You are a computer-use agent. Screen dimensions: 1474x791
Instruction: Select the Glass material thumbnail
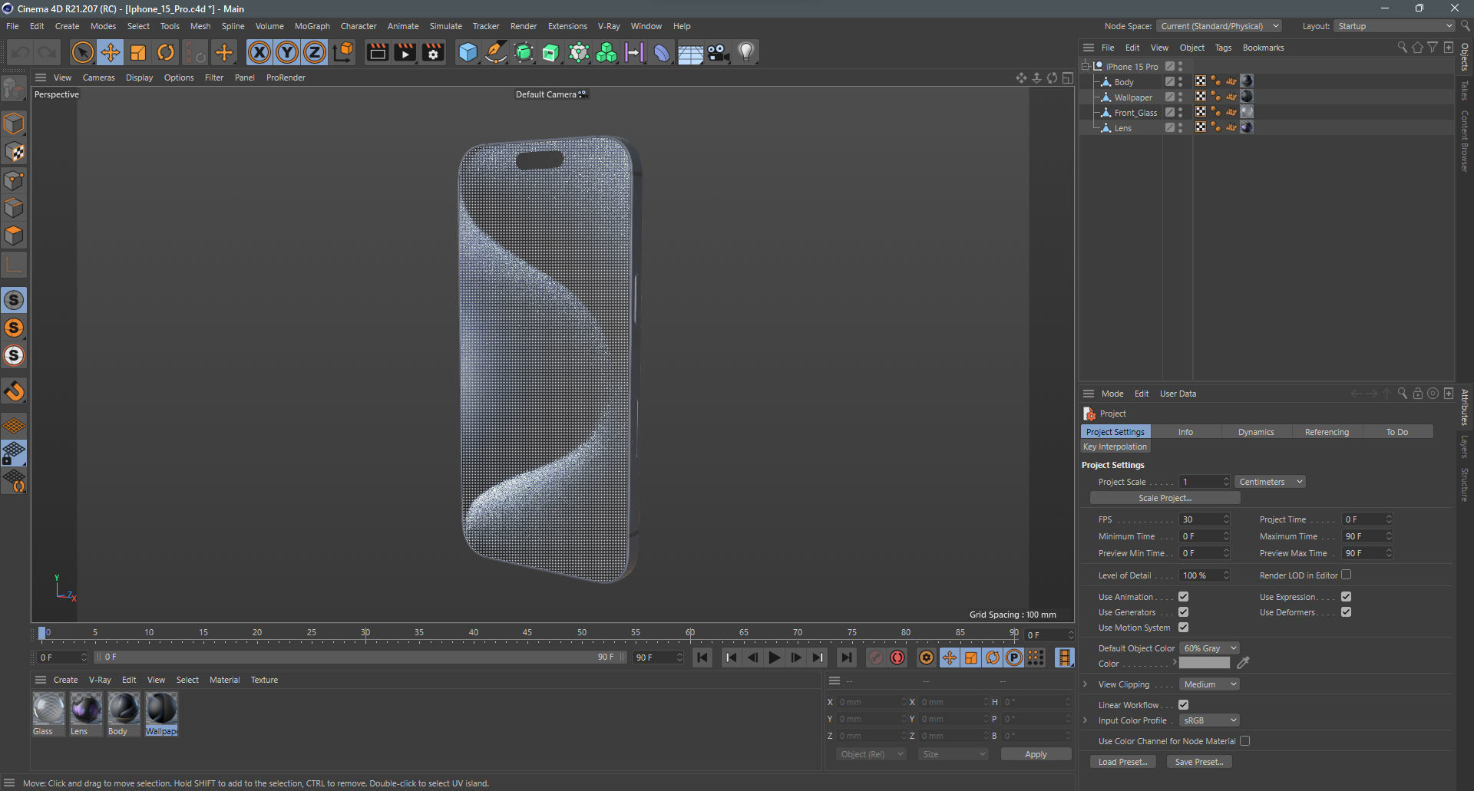pos(48,708)
